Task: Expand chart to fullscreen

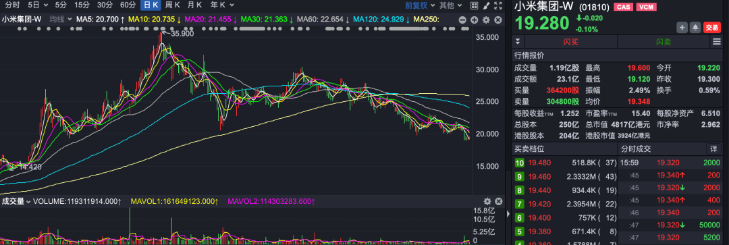Action: tap(498, 5)
